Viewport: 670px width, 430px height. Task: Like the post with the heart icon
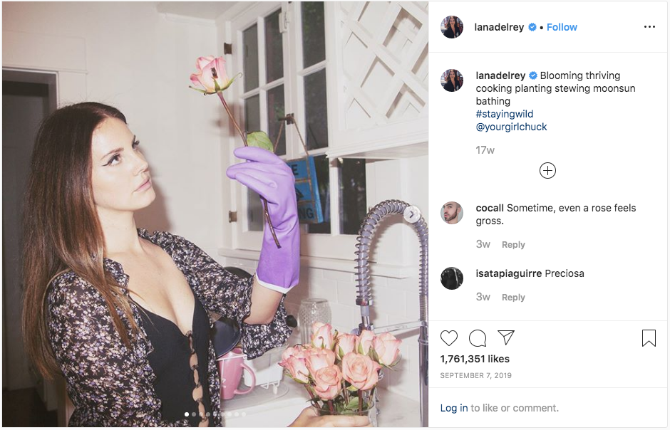(x=449, y=338)
